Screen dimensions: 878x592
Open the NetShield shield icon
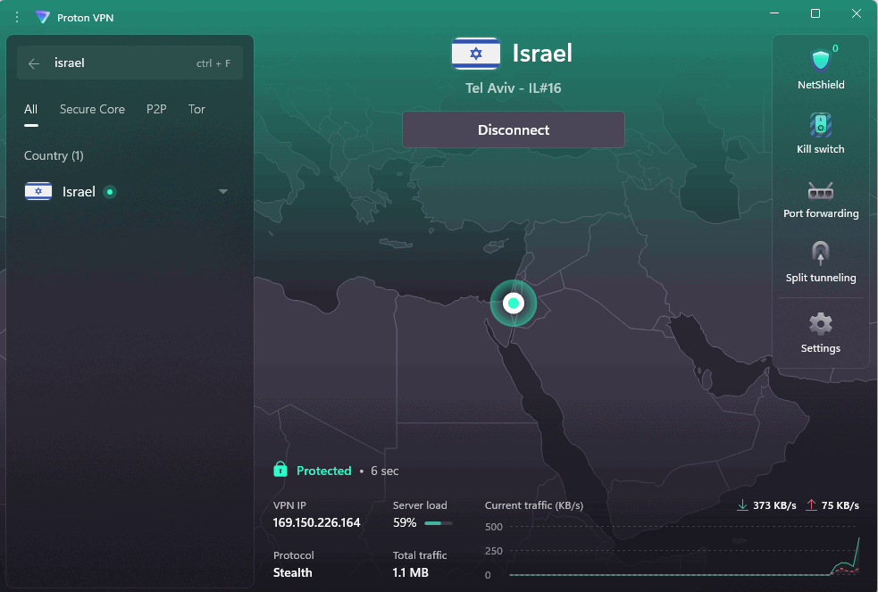click(820, 61)
